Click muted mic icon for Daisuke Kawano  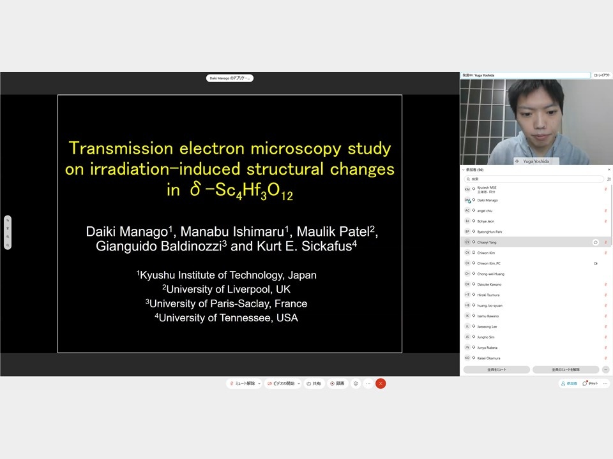click(x=605, y=284)
